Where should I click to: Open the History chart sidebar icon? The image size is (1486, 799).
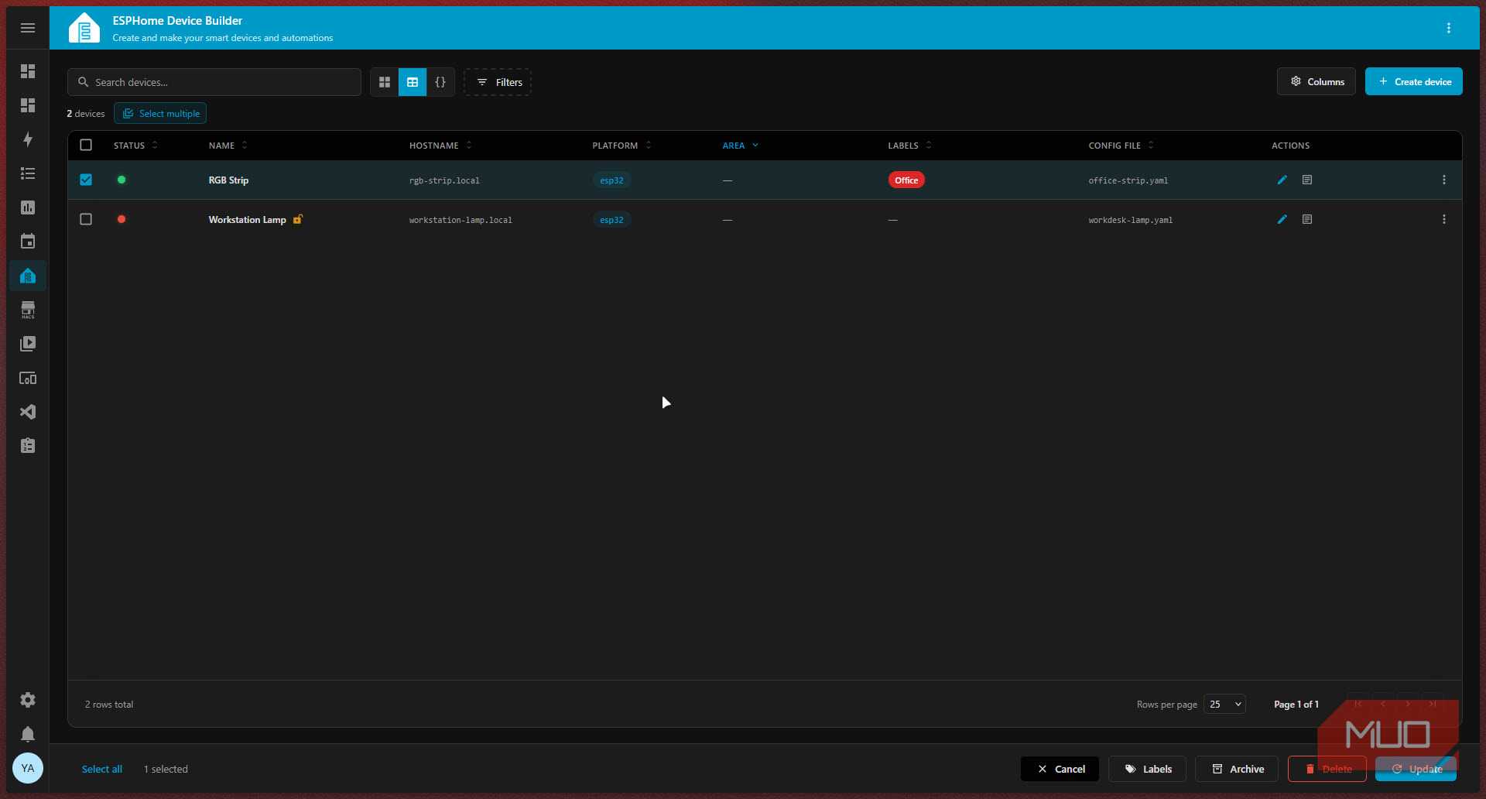28,207
